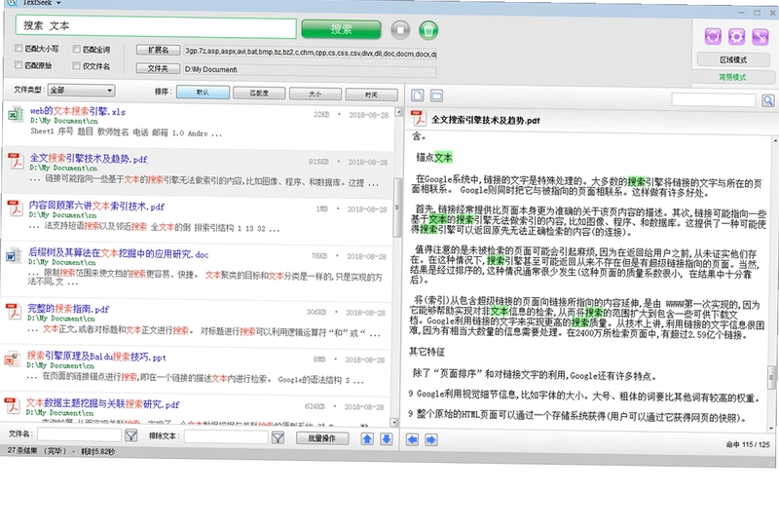The image size is (779, 528).
Task: Click the TextSeek app logo icon
Action: click(x=12, y=3)
